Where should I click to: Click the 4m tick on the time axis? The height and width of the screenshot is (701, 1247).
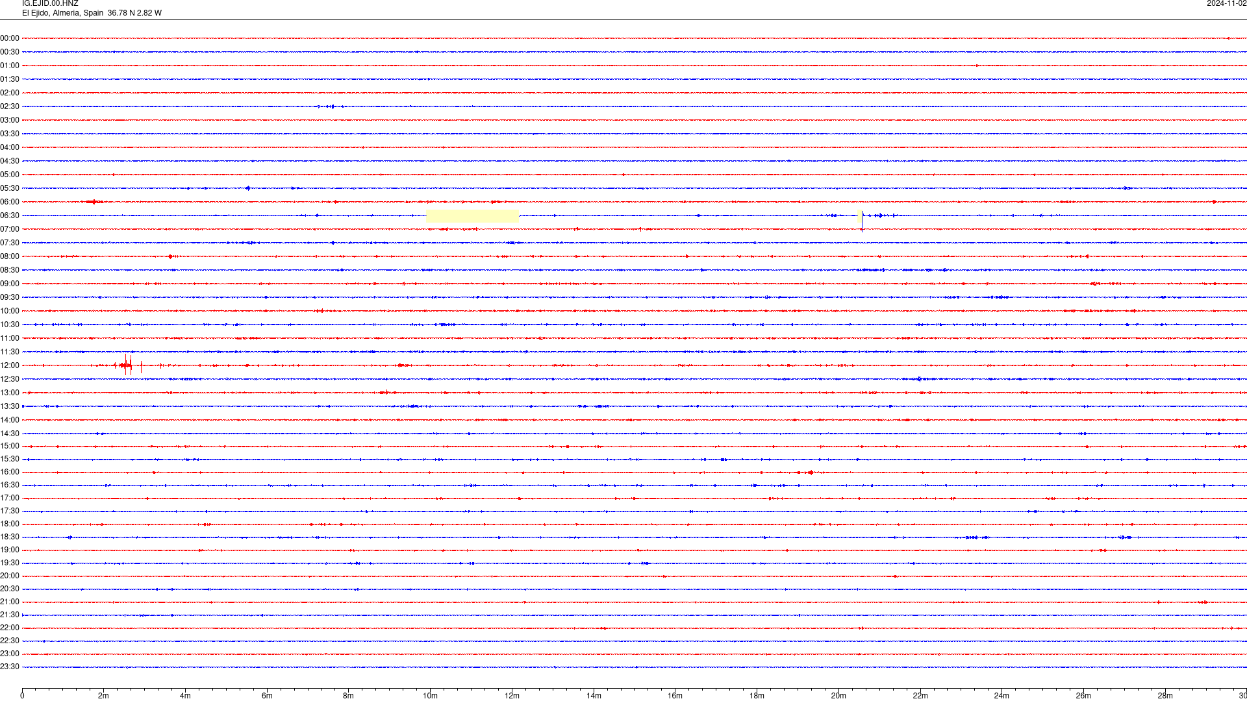point(185,695)
